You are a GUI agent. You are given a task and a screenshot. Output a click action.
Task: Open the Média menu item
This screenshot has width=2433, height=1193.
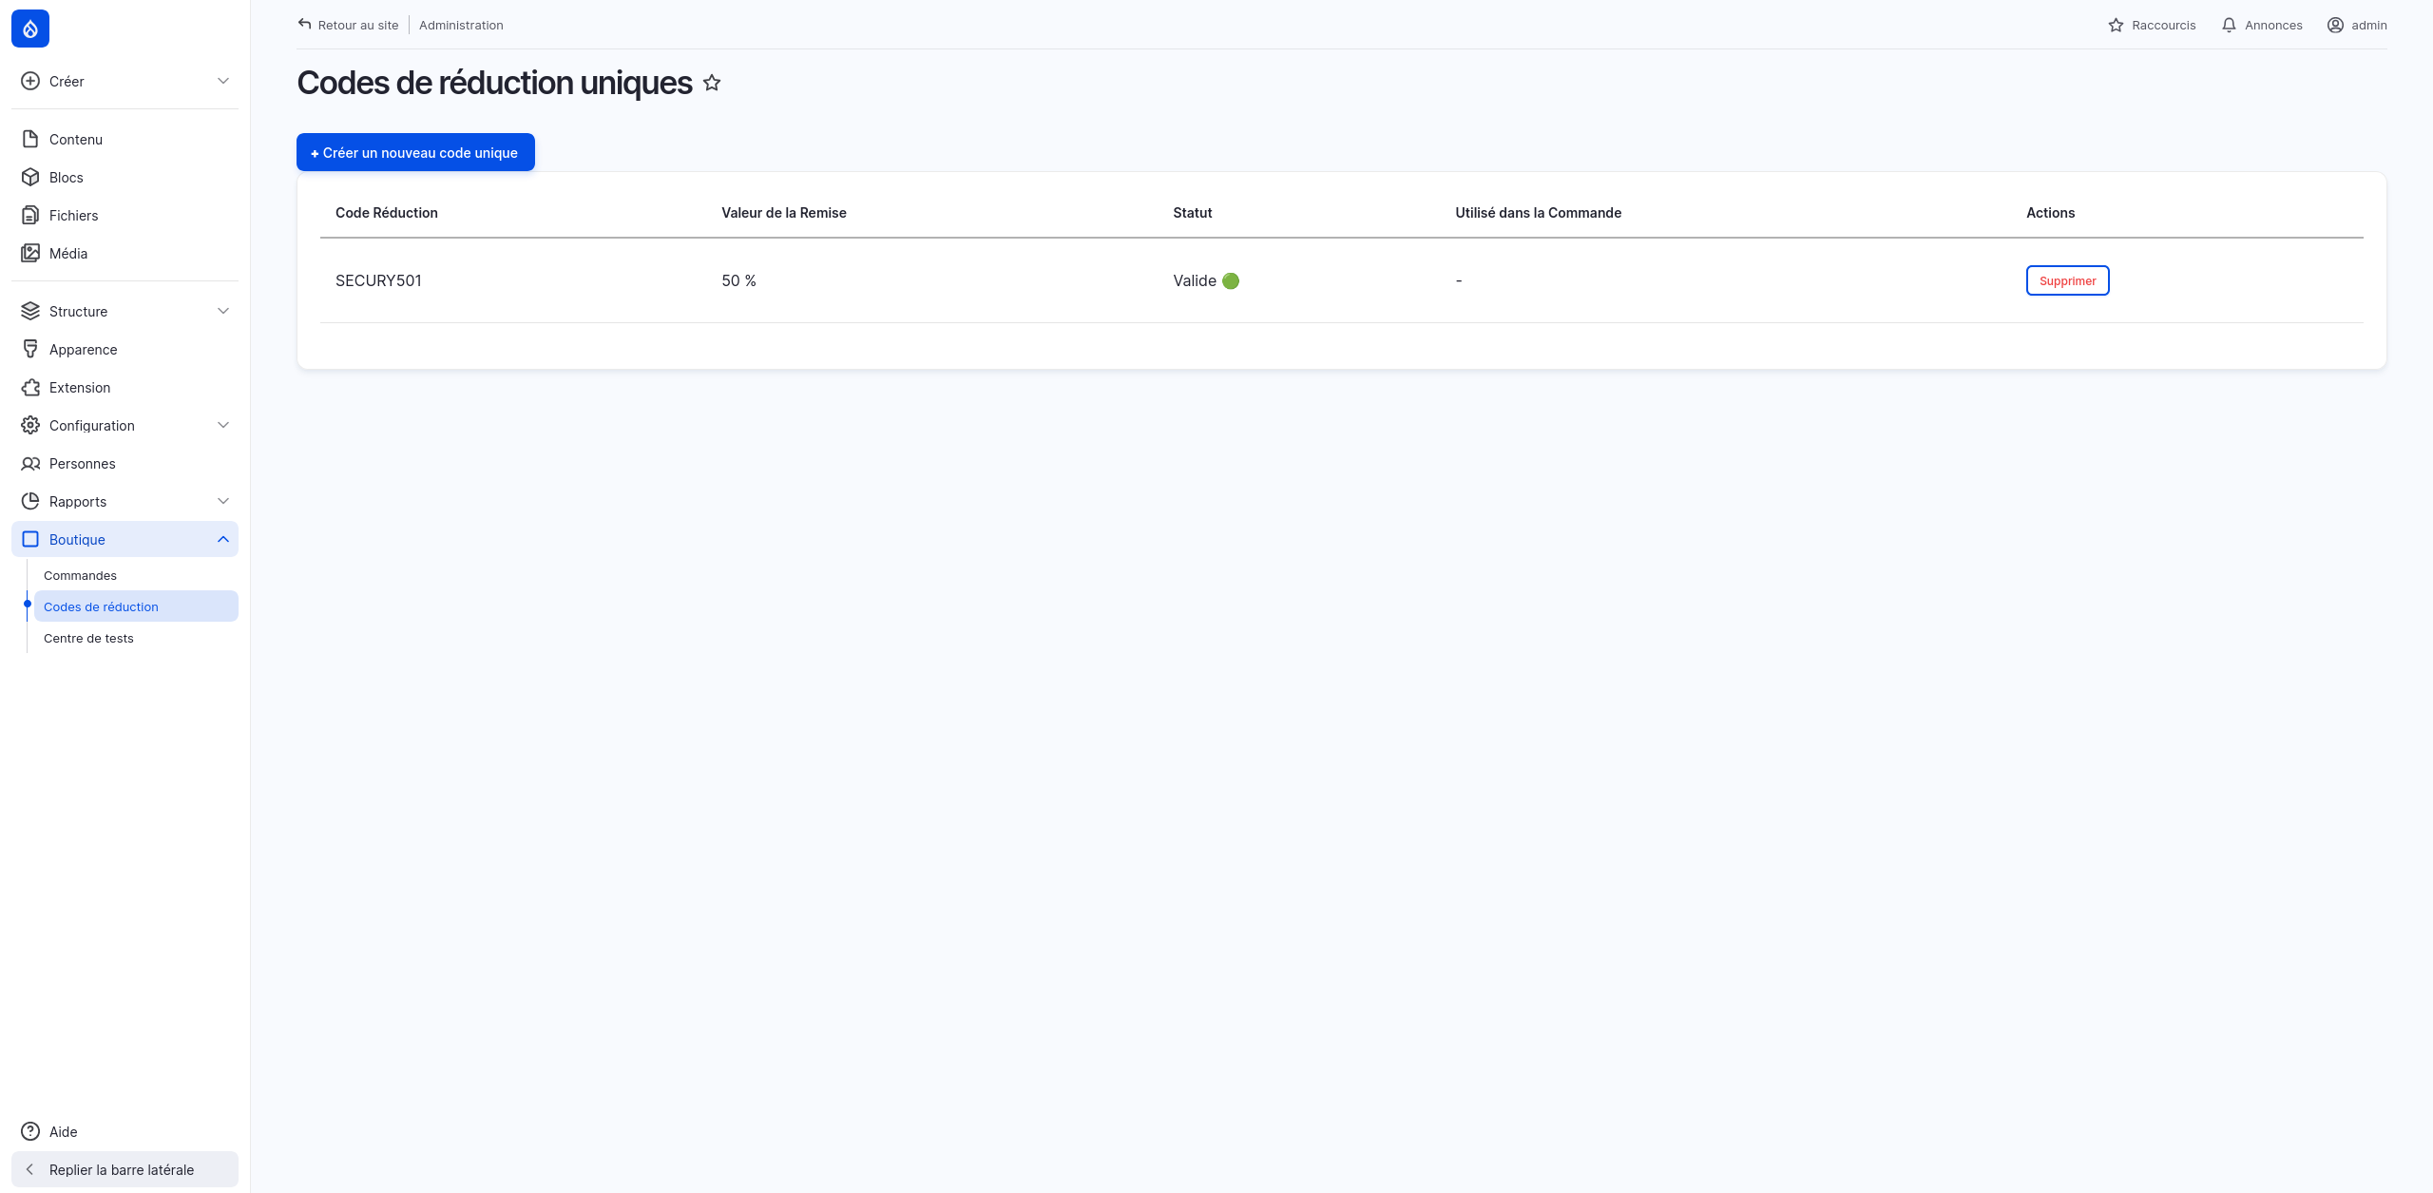coord(125,253)
